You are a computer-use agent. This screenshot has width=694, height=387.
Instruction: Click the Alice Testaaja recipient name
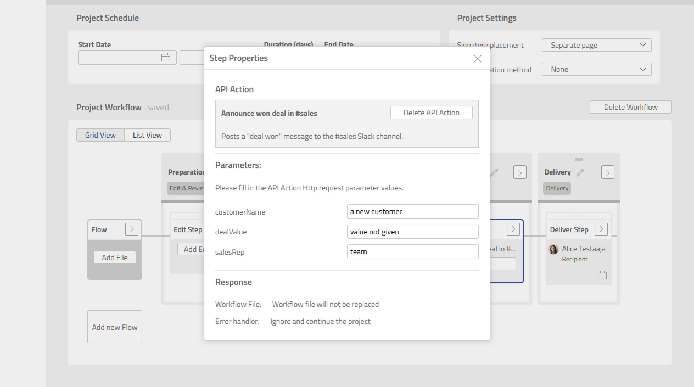[x=584, y=249]
